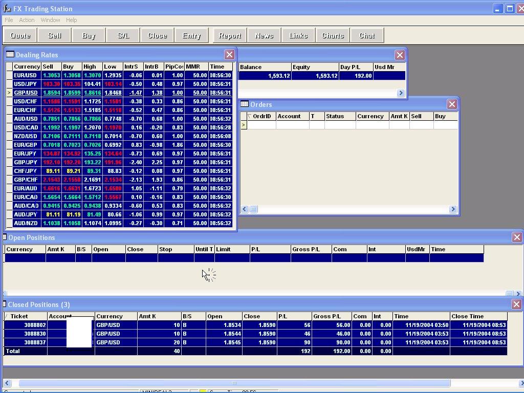Click the scroll left arrow in Orders panel
Image resolution: width=524 pixels, height=393 pixels.
[x=245, y=209]
